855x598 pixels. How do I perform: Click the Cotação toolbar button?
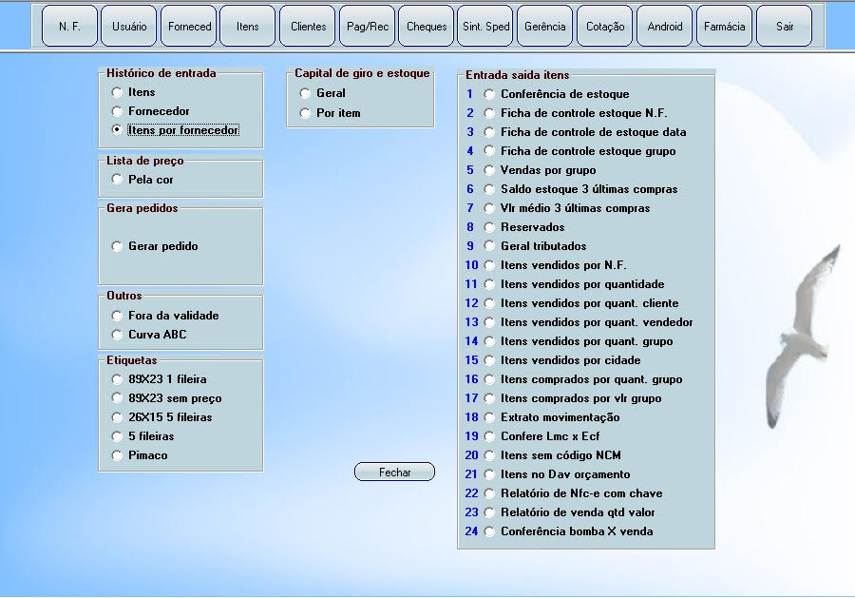click(605, 27)
